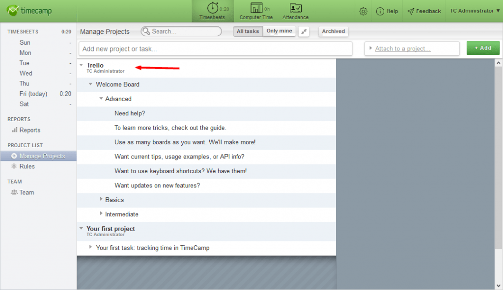Click the project Search field

point(181,31)
